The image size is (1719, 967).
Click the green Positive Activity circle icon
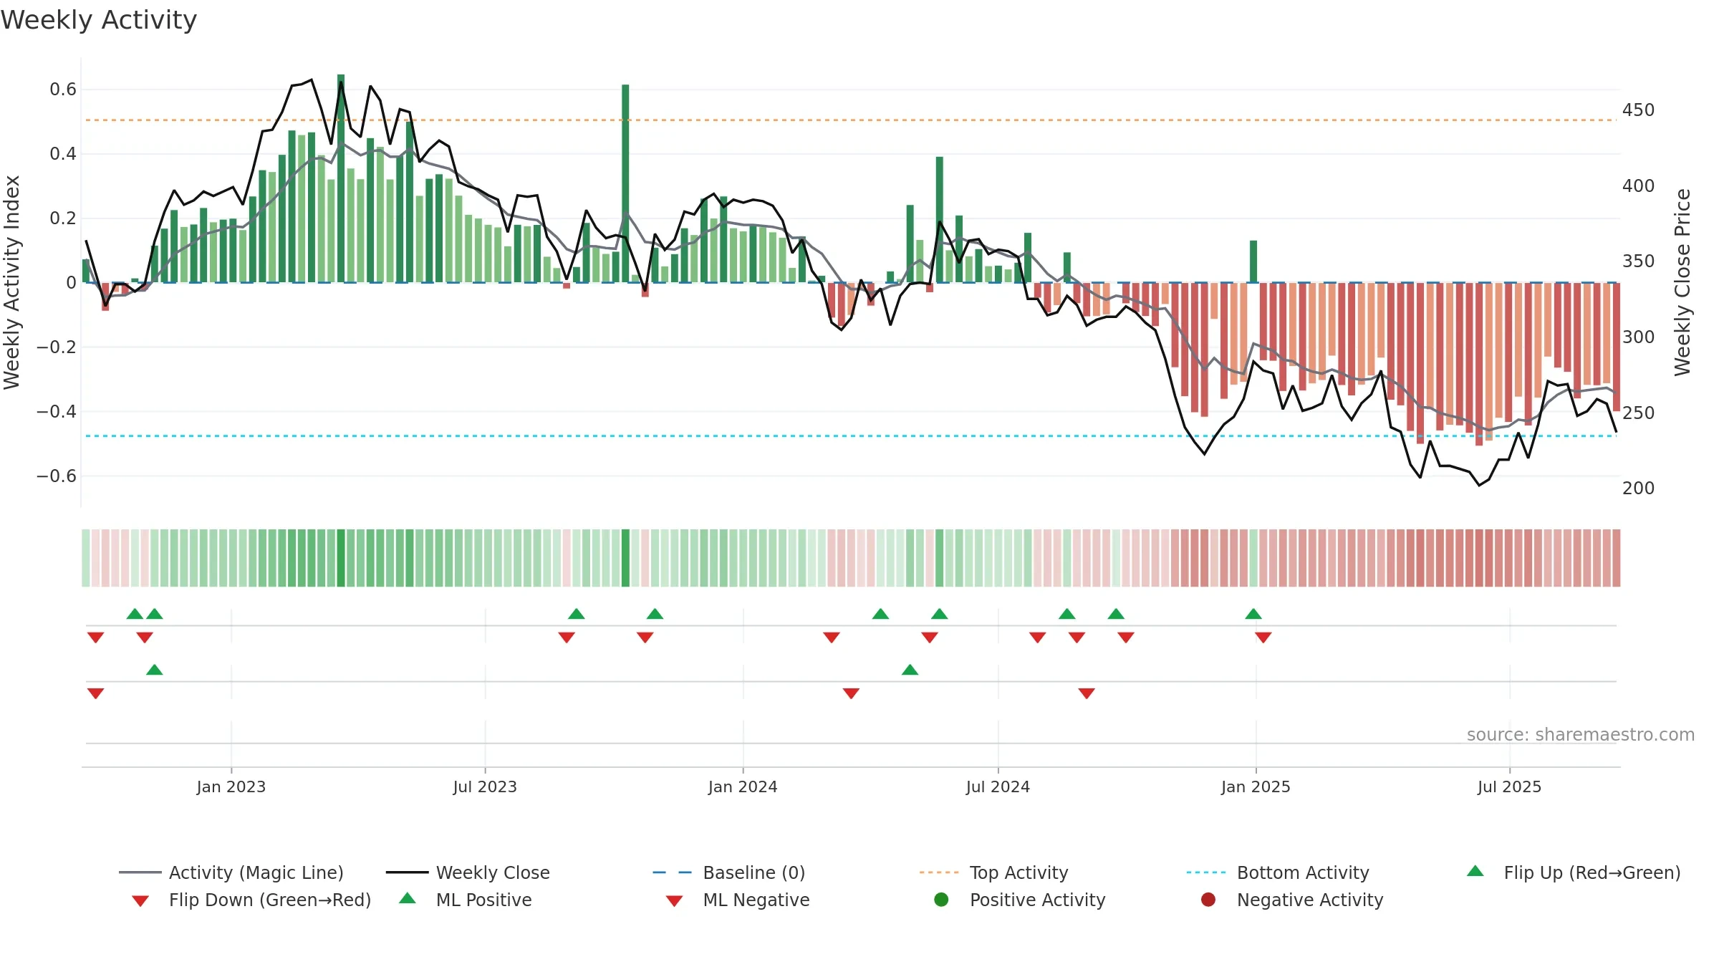click(941, 900)
